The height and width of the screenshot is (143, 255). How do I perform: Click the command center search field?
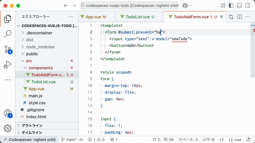click(129, 6)
